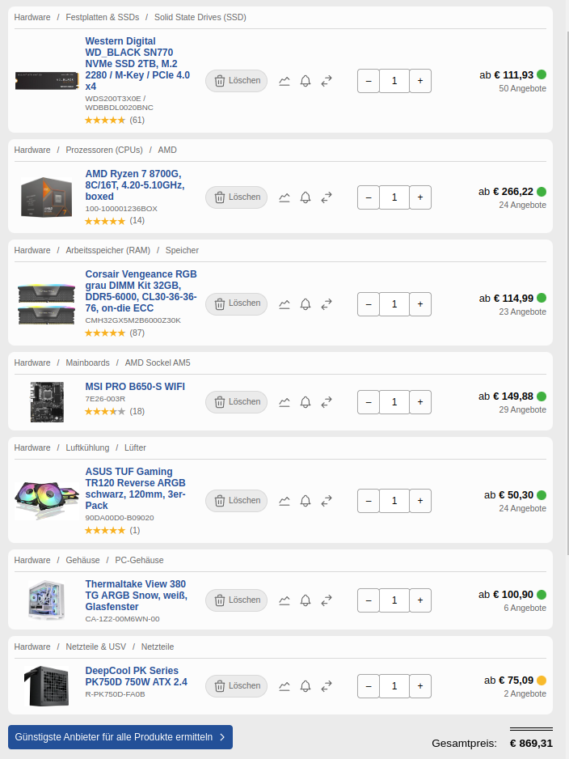Click the AMD Ryzen 7 8700G product thumbnail
569x759 pixels.
point(46,197)
